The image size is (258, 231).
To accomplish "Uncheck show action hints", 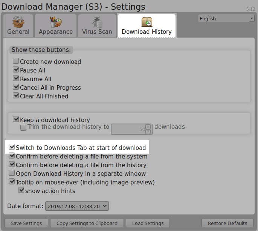I will 21,190.
